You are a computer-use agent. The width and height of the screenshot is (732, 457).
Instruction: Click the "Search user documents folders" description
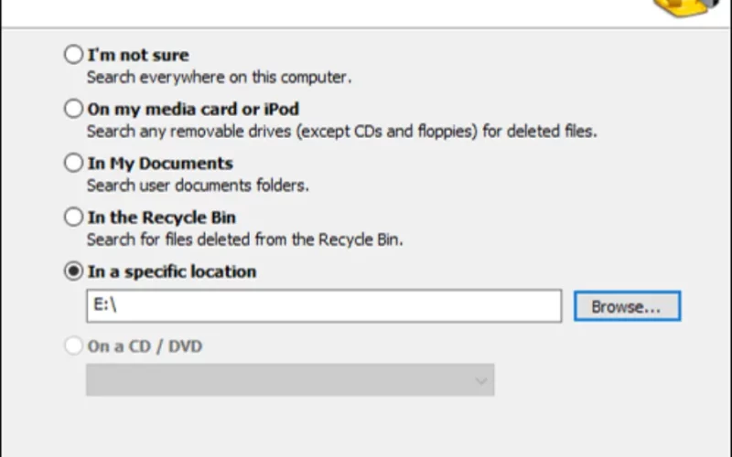click(198, 186)
